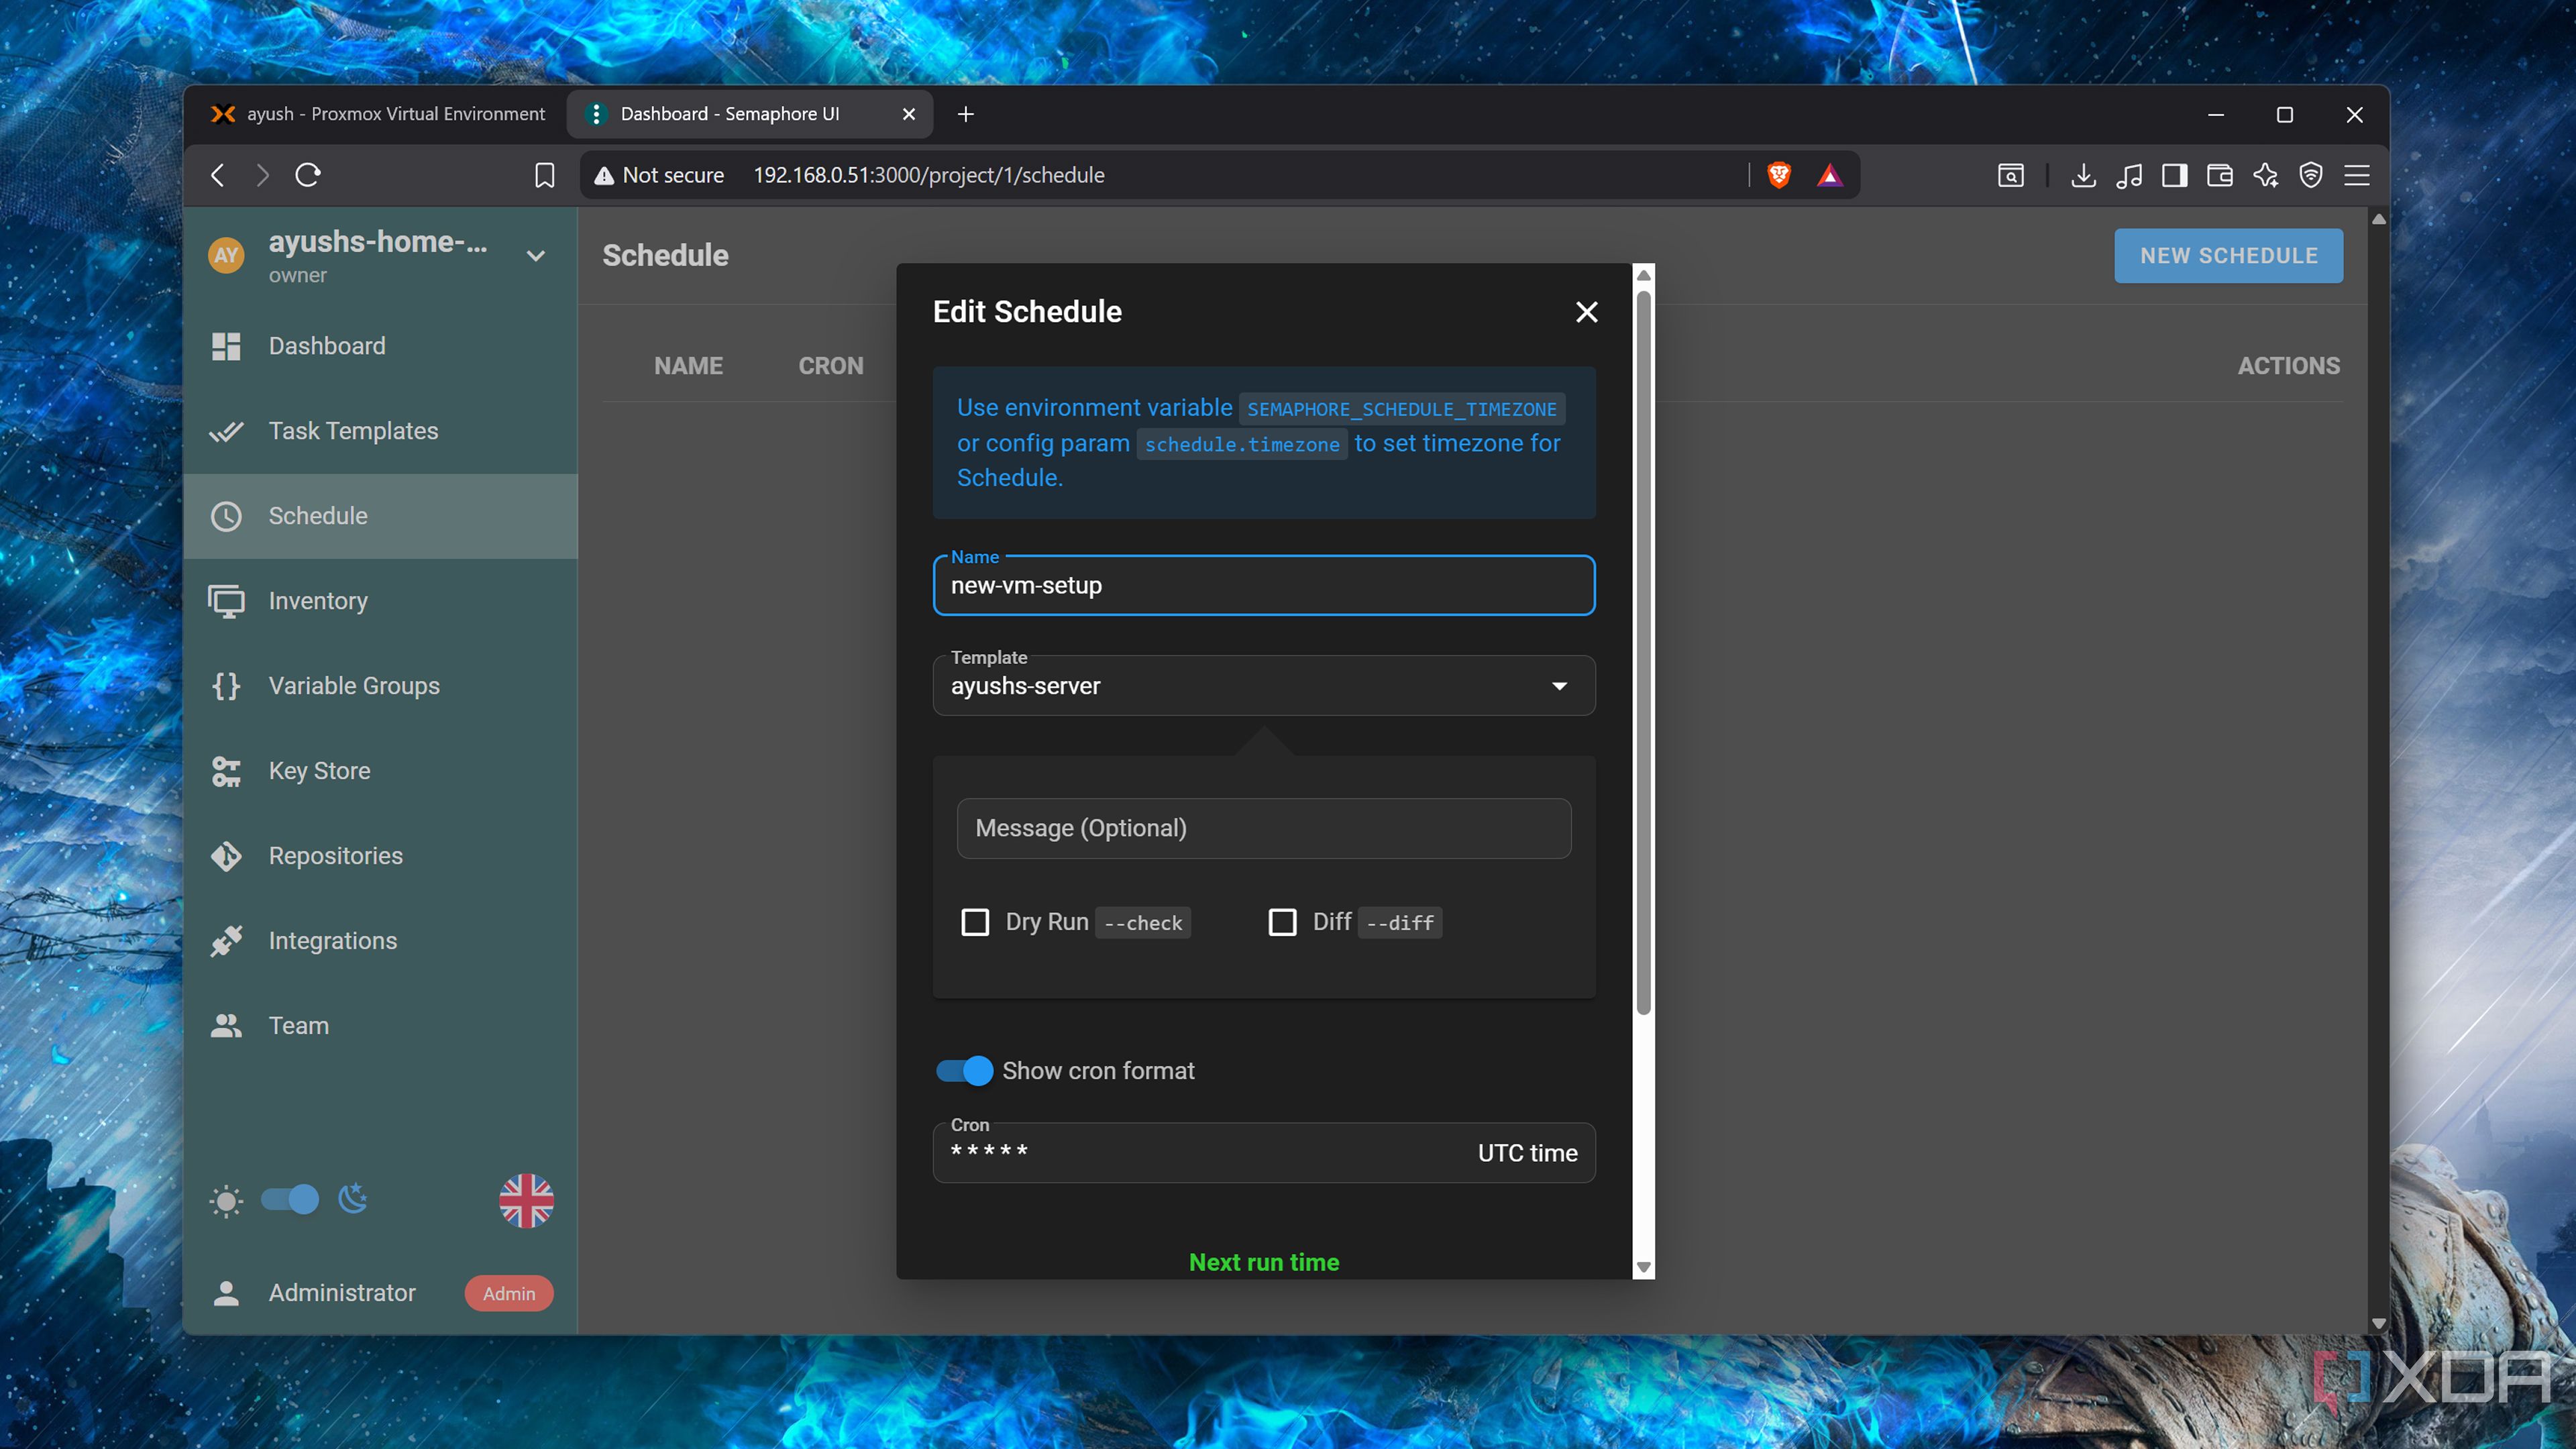The width and height of the screenshot is (2576, 1449).
Task: Click the AY project avatar
Action: [226, 256]
